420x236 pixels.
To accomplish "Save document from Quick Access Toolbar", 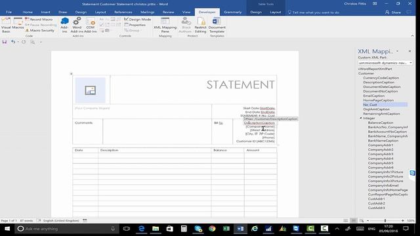I will coord(5,42).
